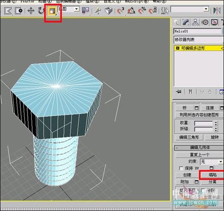Open the Modify panel tab
Viewport: 224px width, 211px height.
click(x=186, y=22)
